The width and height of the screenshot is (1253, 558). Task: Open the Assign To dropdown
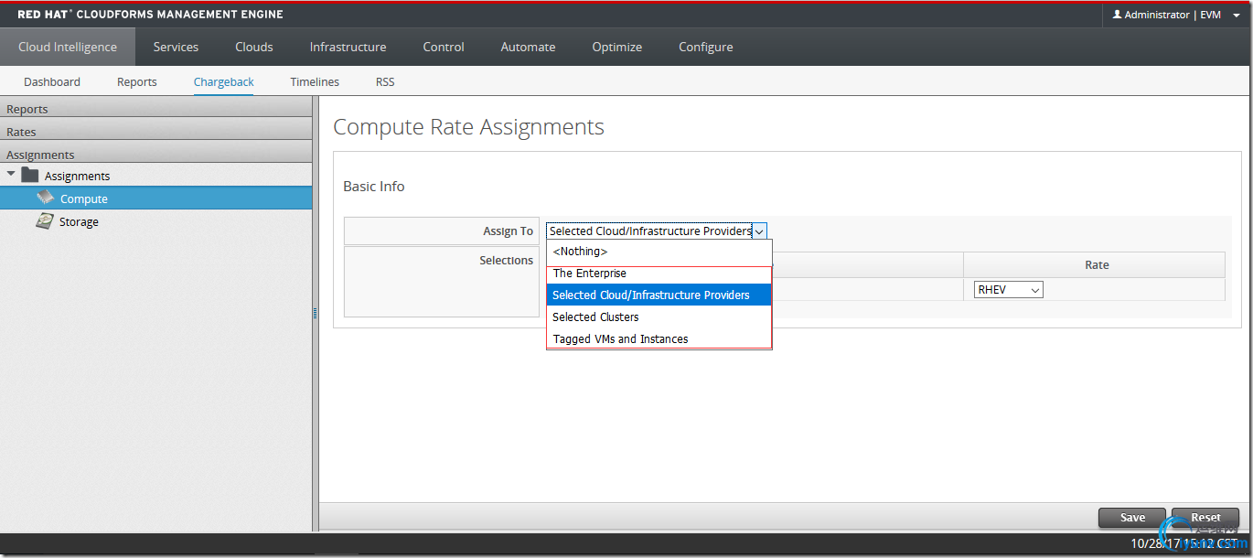point(657,231)
